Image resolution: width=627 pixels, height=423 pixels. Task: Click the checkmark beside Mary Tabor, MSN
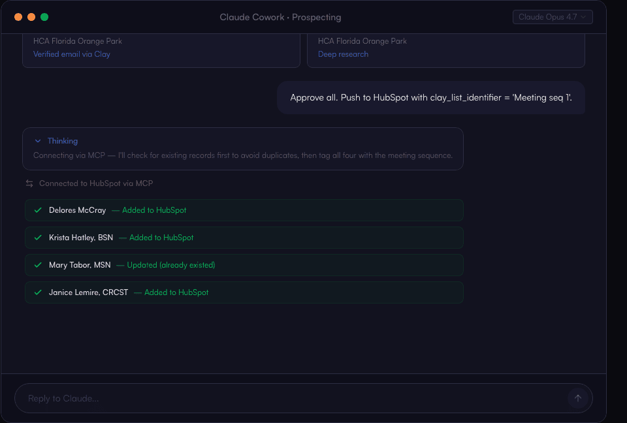coord(38,265)
